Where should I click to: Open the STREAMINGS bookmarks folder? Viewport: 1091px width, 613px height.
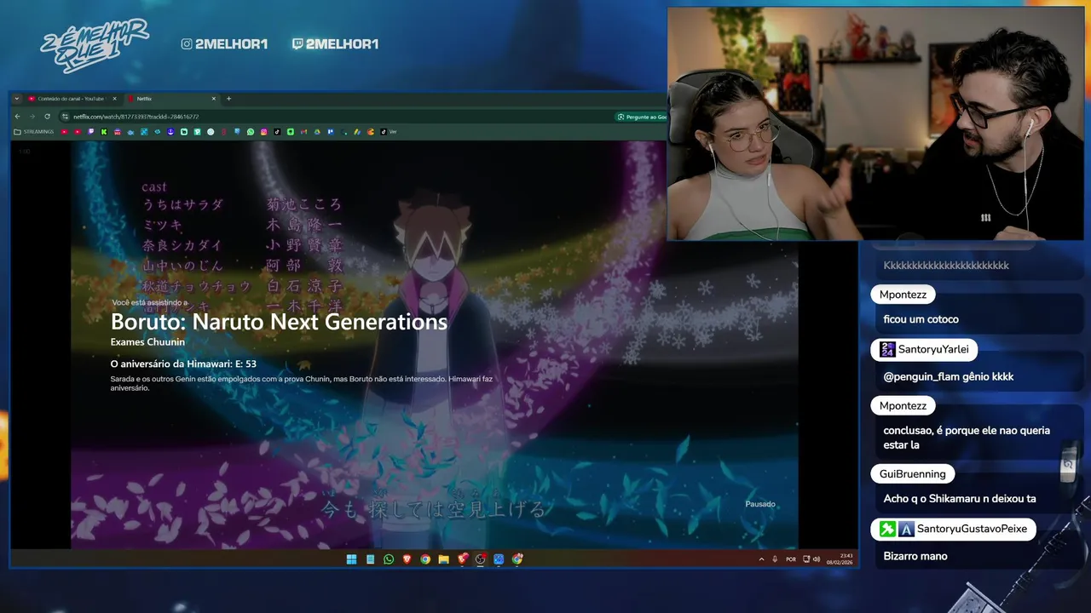pyautogui.click(x=34, y=132)
